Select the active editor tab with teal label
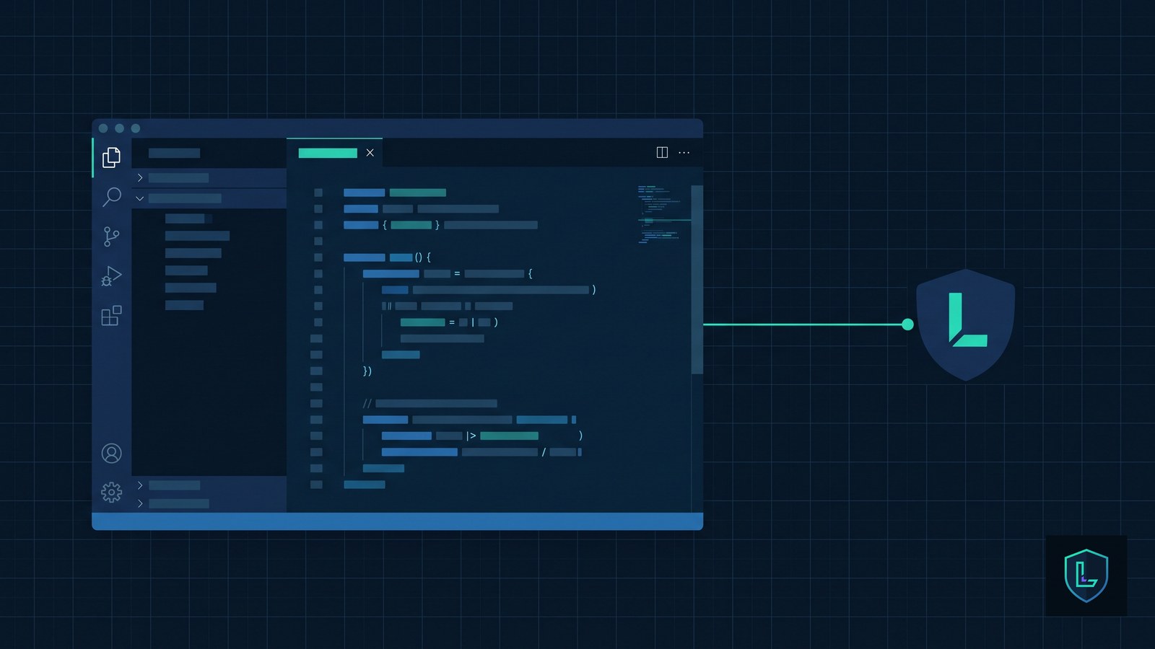Image resolution: width=1155 pixels, height=649 pixels. [x=334, y=153]
